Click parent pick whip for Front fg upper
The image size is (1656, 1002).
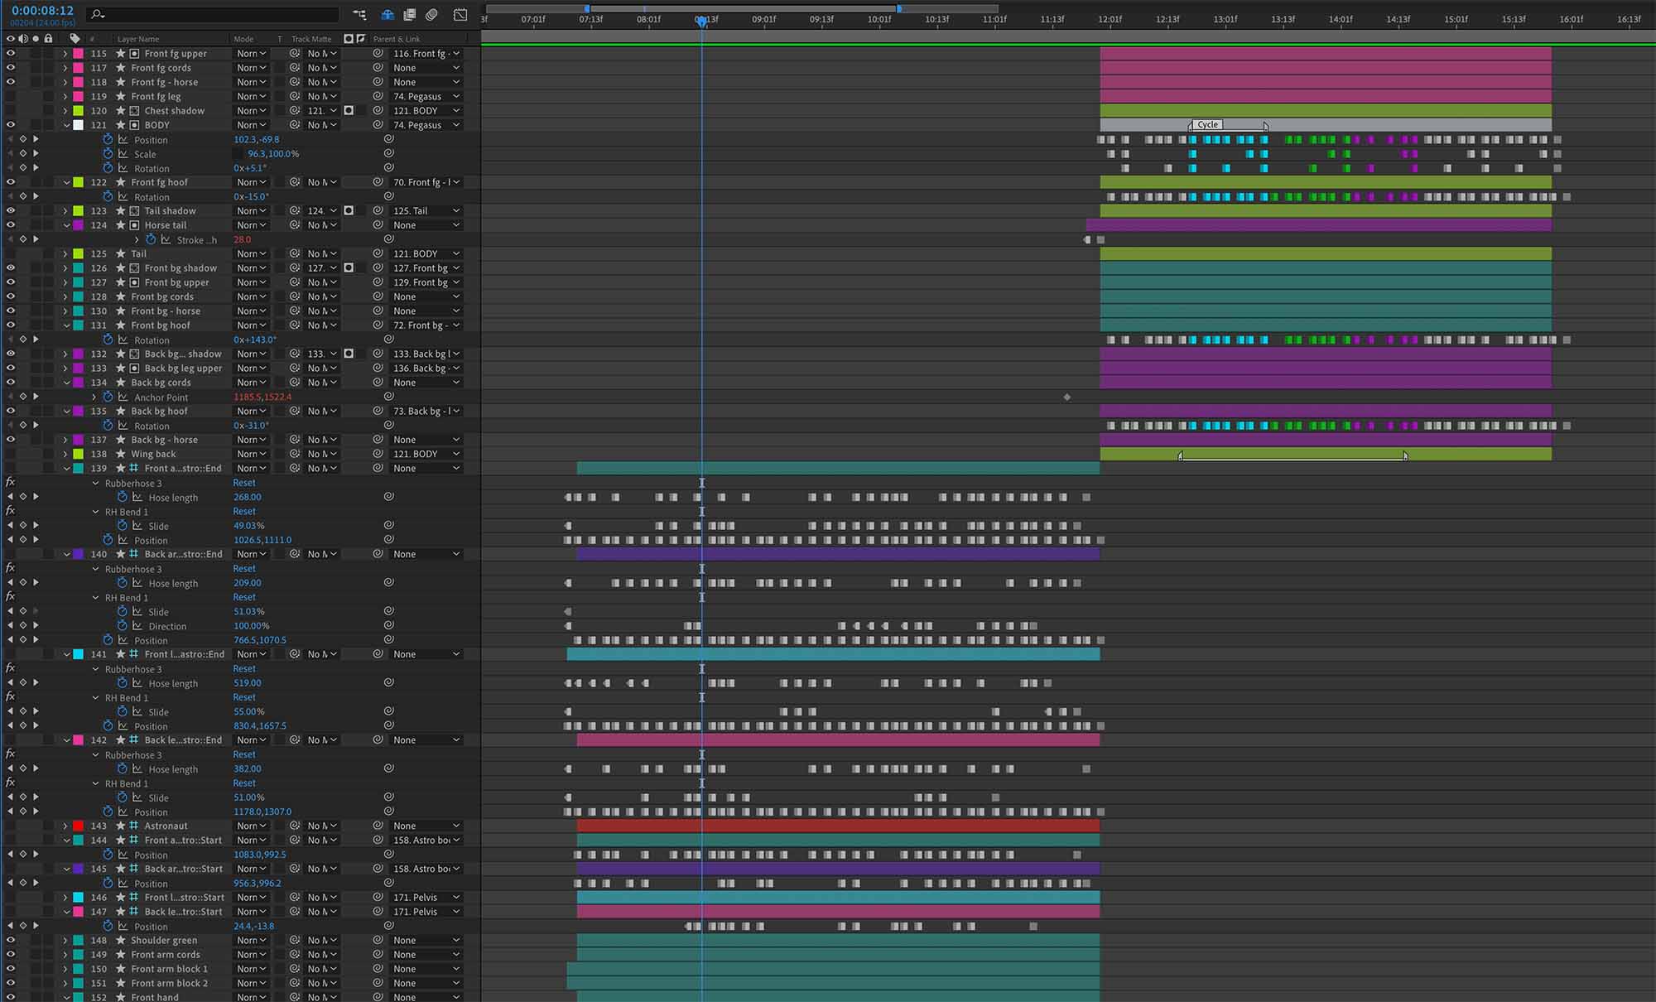378,53
